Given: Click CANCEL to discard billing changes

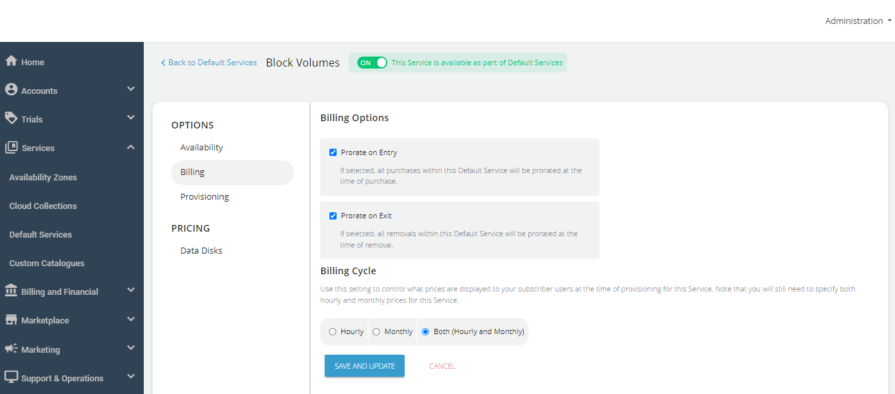Looking at the screenshot, I should click(442, 365).
